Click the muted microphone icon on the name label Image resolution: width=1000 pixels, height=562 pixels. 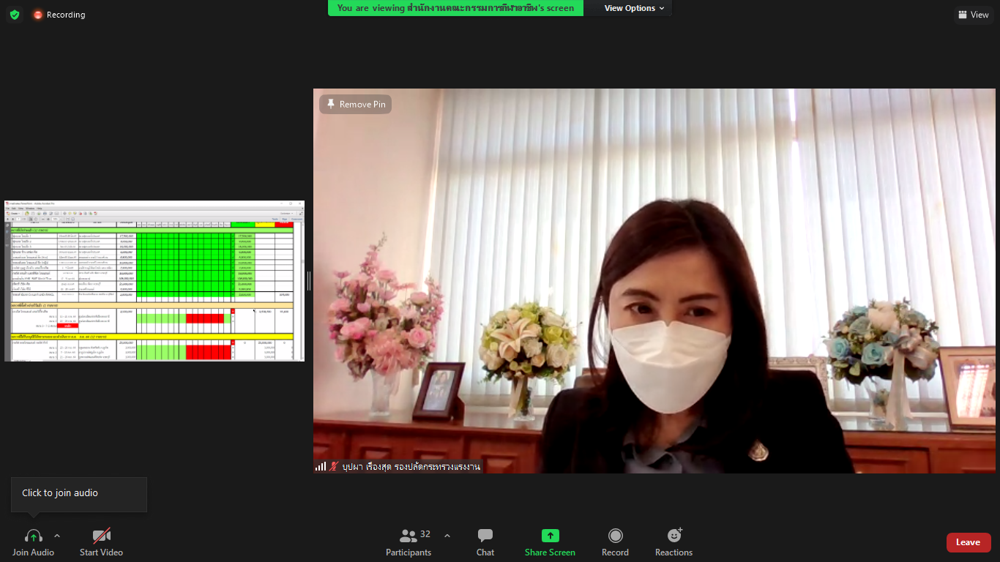point(334,466)
